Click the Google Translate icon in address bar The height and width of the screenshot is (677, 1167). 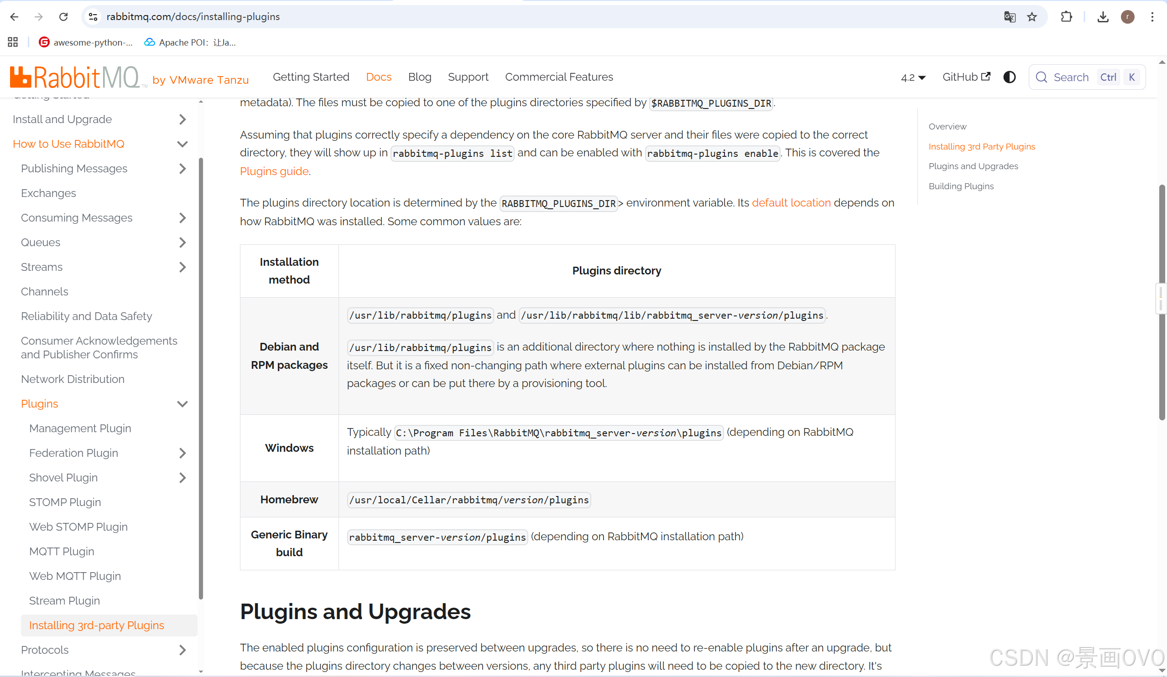click(x=1010, y=17)
